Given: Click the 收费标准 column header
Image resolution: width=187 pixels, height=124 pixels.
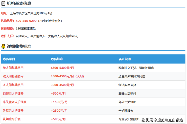Looking at the screenshot, I should click(57, 59).
